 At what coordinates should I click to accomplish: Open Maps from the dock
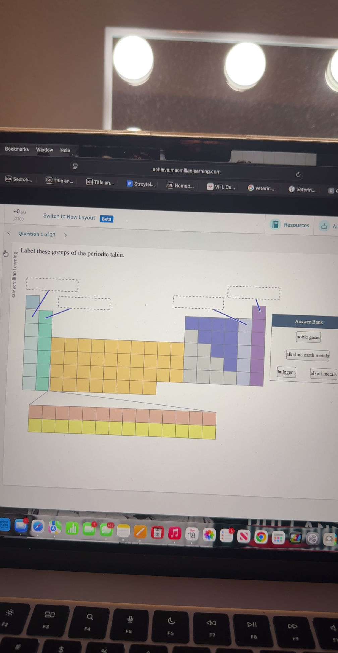55,527
